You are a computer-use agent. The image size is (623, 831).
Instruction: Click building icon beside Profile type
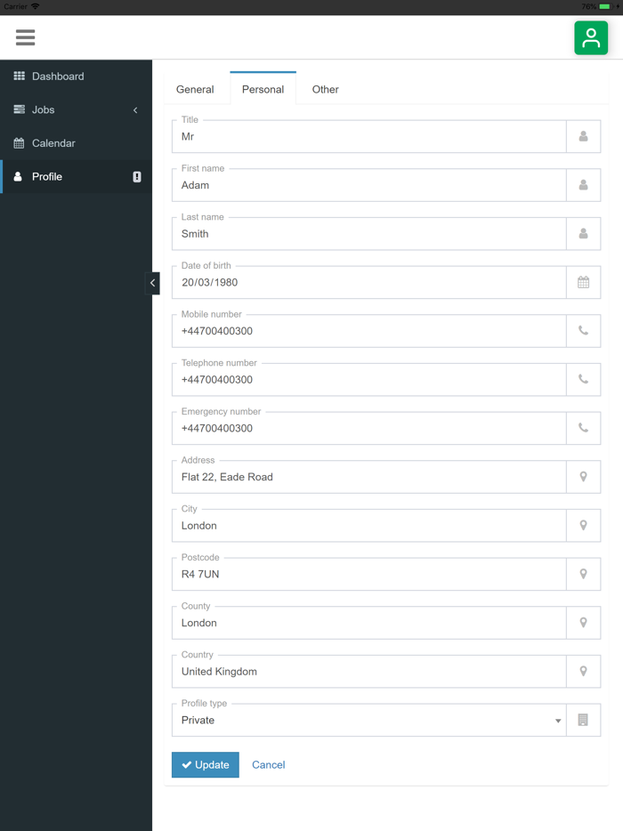point(583,720)
